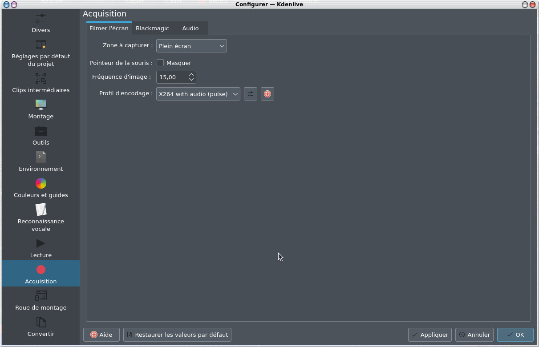Open Réglages par défaut du projet page
539x347 pixels.
41,53
